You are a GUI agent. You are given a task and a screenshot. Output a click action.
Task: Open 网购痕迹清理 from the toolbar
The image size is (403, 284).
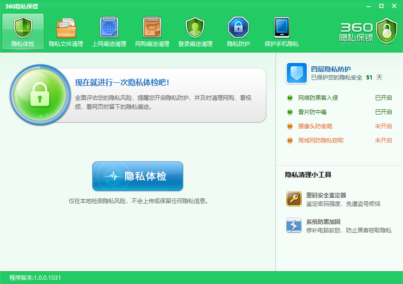coord(152,28)
